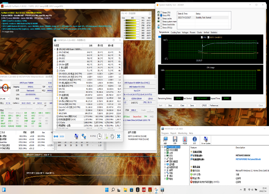Expand the motherboard node under METAMECHBOOK in the tree
This screenshot has height=194, width=269.
pos(165,153)
